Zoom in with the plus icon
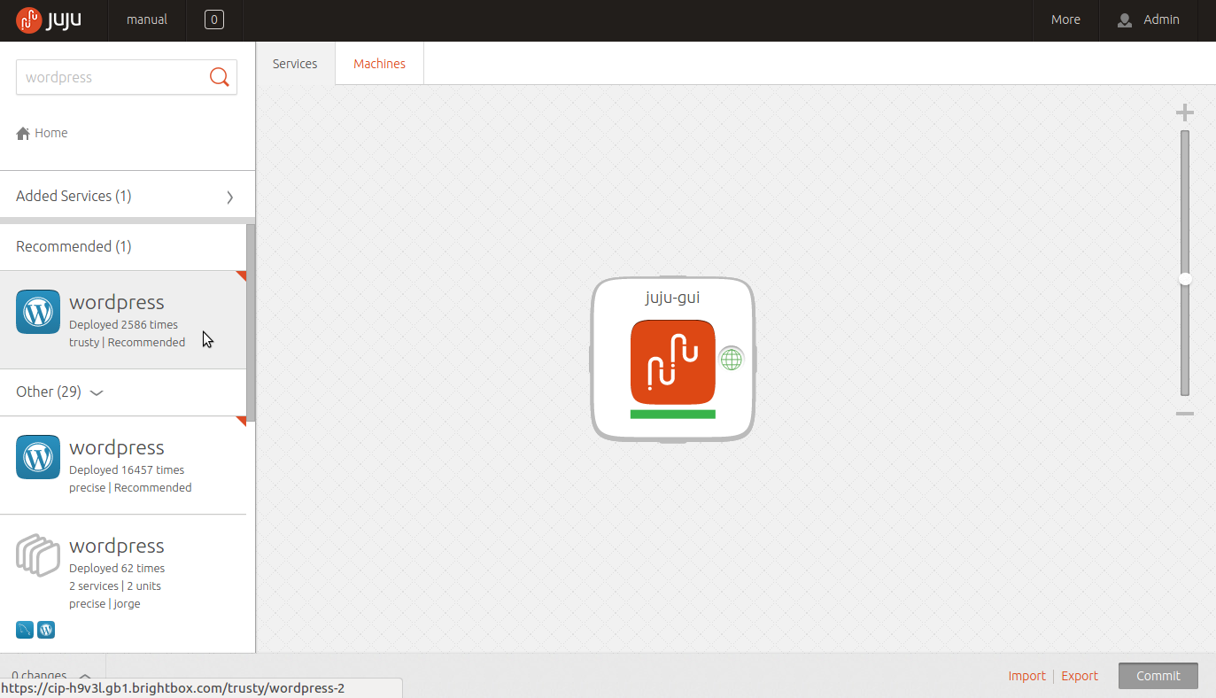Viewport: 1216px width, 698px height. tap(1185, 112)
